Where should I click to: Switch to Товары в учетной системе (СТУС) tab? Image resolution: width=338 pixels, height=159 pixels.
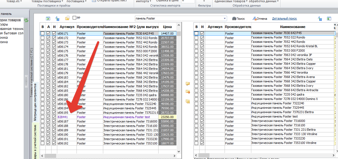[31, 72]
